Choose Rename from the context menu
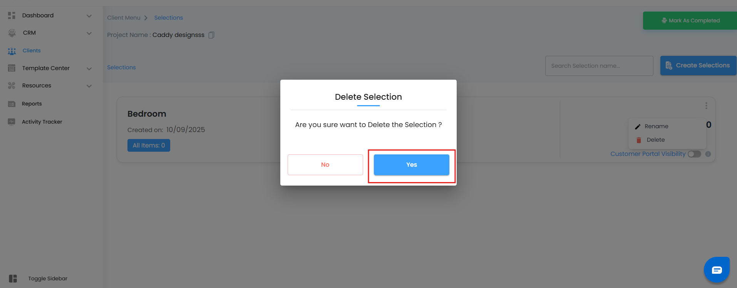This screenshot has height=288, width=737. (x=656, y=126)
